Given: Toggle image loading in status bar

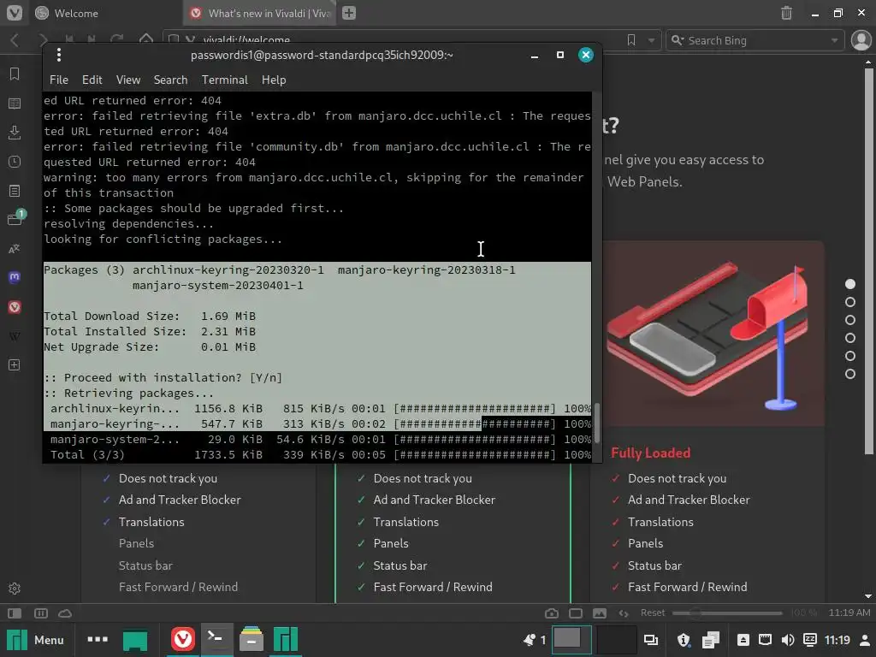Looking at the screenshot, I should 600,613.
